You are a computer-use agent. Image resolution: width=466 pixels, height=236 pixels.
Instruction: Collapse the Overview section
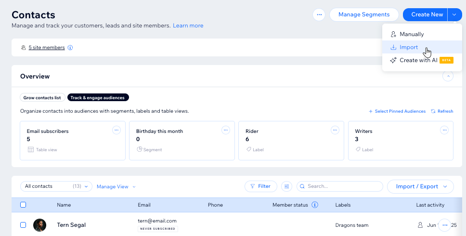448,76
